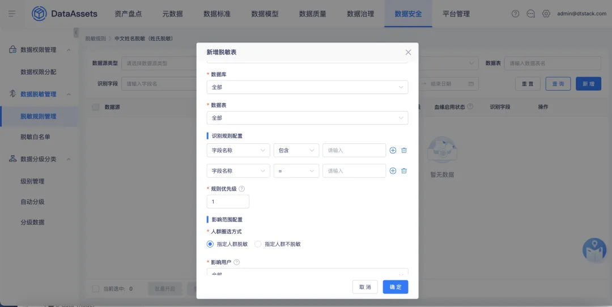Click the 数据权限管理 lock icon
Screen dimensions: 612x307
[x=13, y=49]
